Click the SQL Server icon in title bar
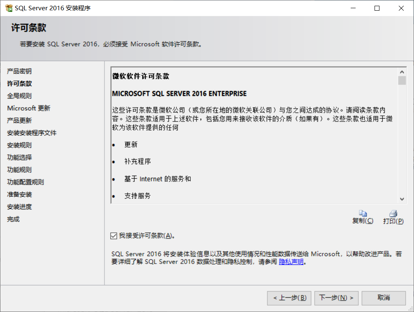Image resolution: width=414 pixels, height=312 pixels. (8, 7)
